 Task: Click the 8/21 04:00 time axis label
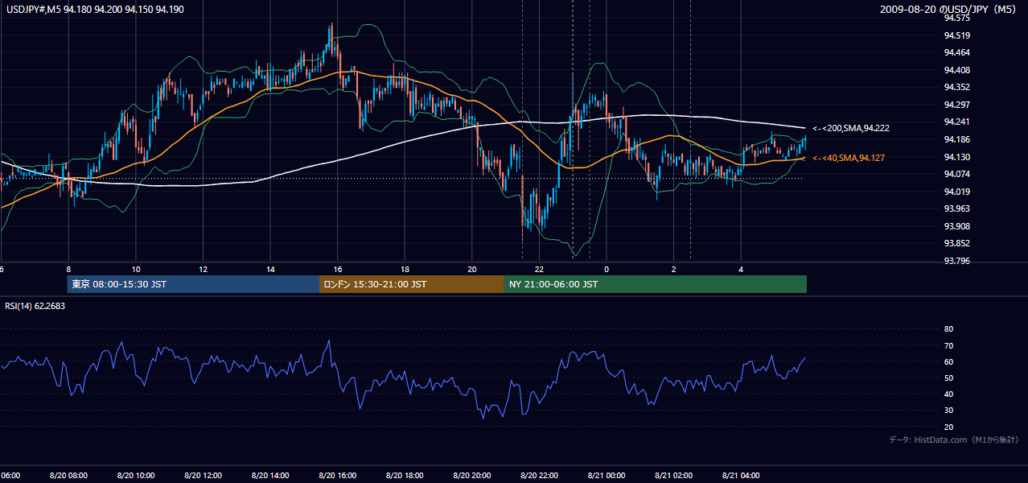(741, 475)
